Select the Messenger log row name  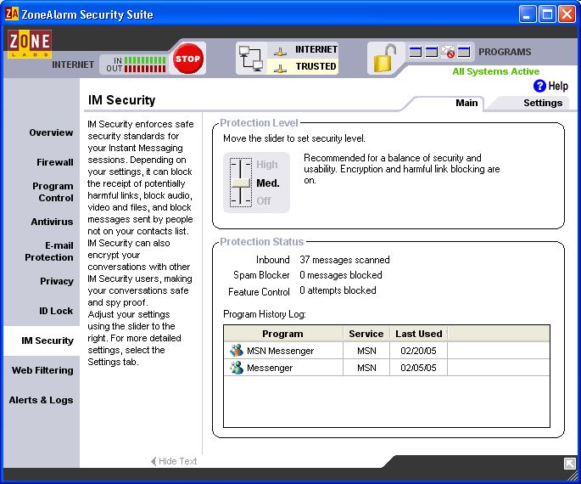point(270,368)
